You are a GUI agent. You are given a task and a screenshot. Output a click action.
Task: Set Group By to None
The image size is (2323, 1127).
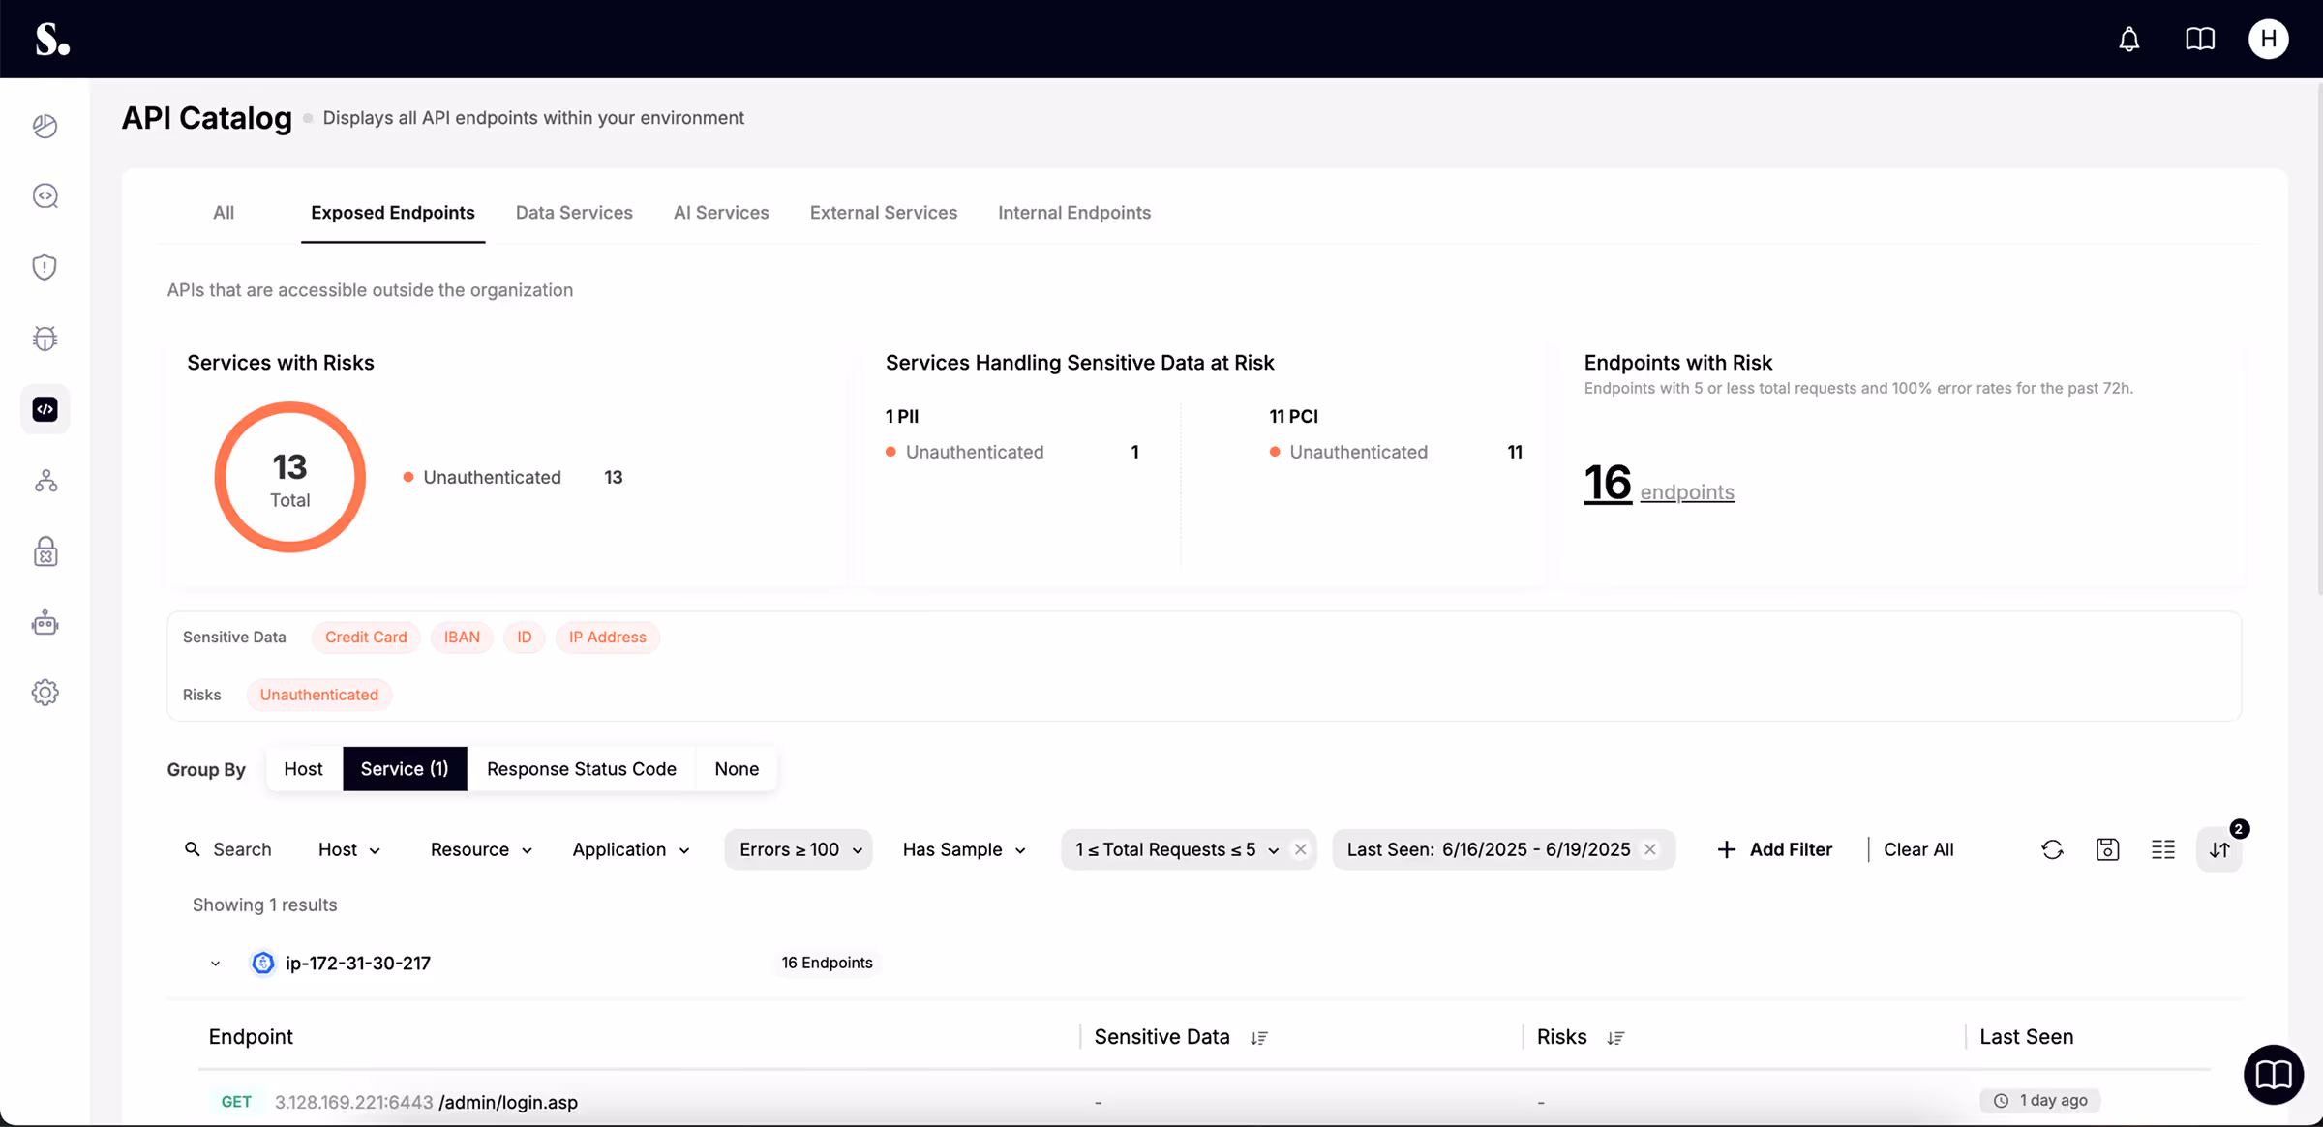click(x=736, y=769)
